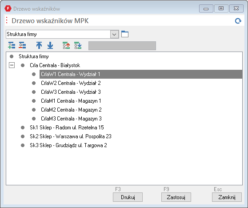Image resolution: width=248 pixels, height=208 pixels.
Task: Close the Drzewo wskaźników window
Action: (x=236, y=8)
